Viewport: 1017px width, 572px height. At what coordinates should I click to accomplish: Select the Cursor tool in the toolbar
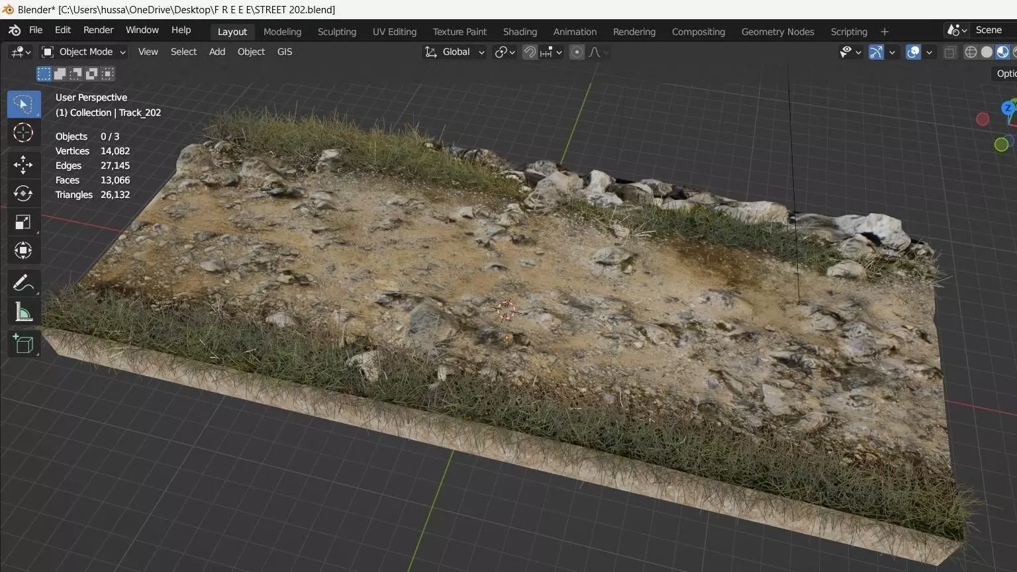pos(23,133)
